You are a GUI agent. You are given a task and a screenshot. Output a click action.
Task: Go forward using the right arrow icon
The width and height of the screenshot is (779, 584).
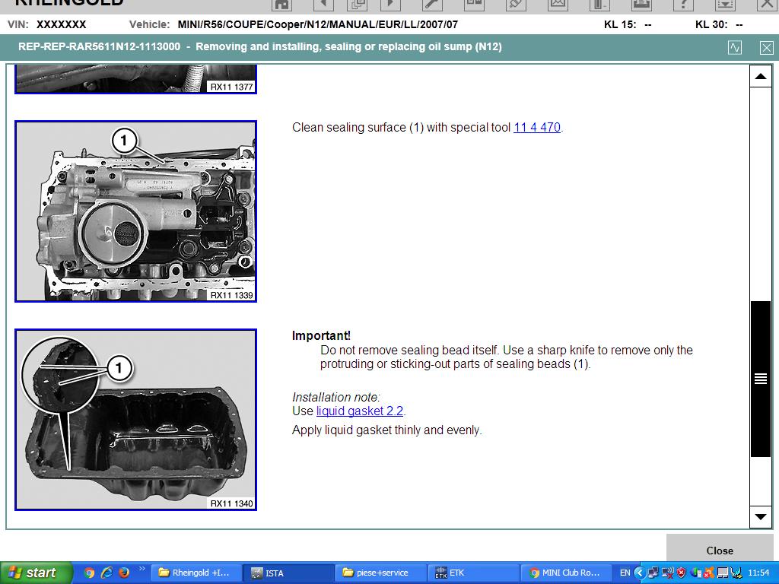point(389,4)
